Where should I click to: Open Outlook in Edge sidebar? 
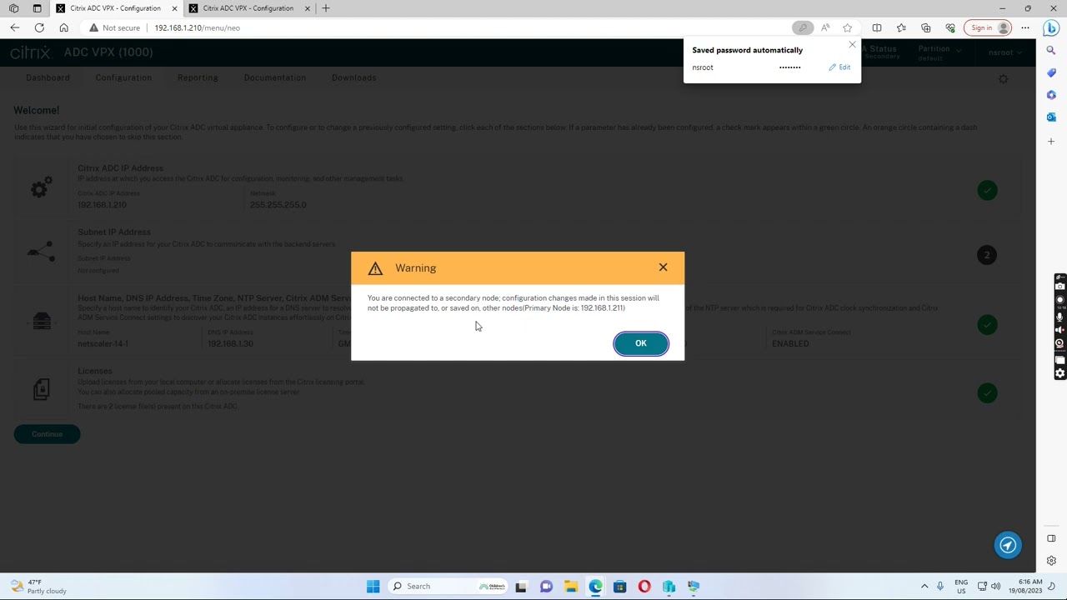[x=1051, y=117]
